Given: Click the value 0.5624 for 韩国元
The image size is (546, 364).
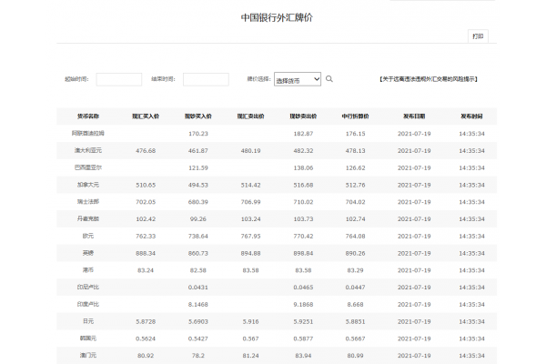Looking at the screenshot, I should click(x=146, y=339).
